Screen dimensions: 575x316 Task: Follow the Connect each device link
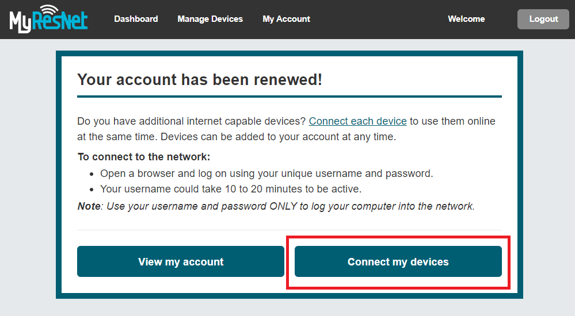tap(357, 121)
